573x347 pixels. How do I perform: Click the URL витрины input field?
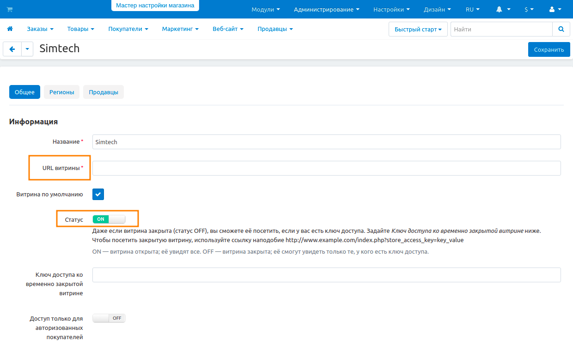326,168
